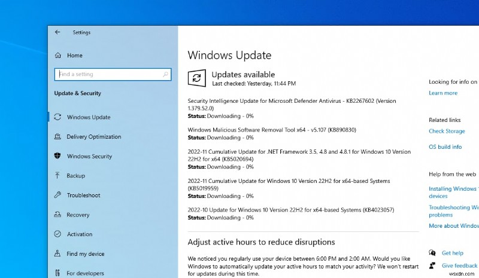479x278 pixels.
Task: Open the Home settings page
Action: click(x=75, y=56)
